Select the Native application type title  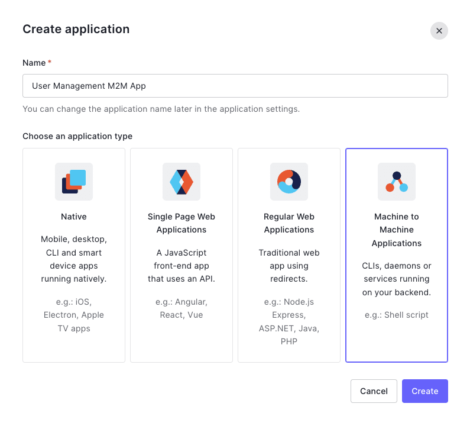click(x=74, y=217)
